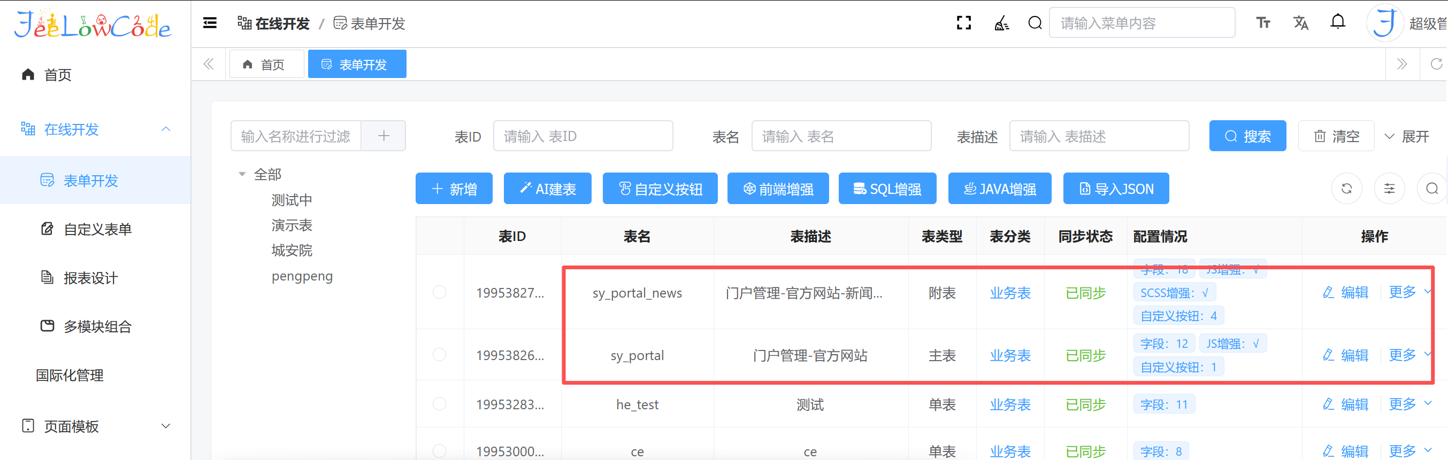Screen dimensions: 1448x460
Task: Refresh the table with the circular refresh icon
Action: tap(1346, 189)
